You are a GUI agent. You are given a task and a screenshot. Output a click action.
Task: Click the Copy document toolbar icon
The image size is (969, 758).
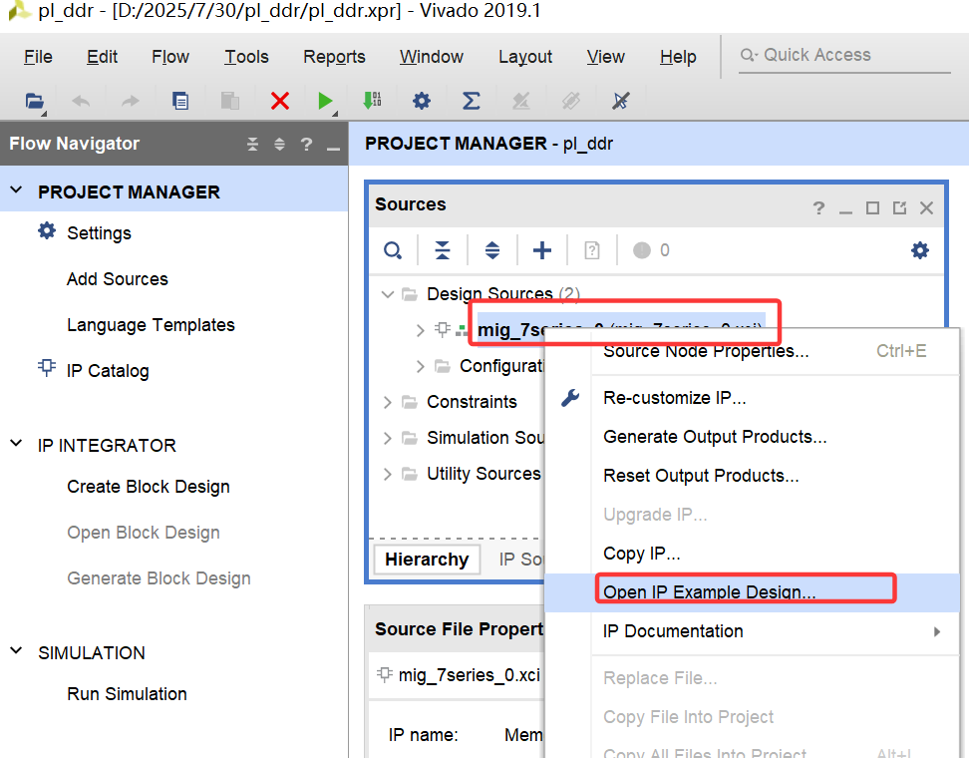pos(180,100)
